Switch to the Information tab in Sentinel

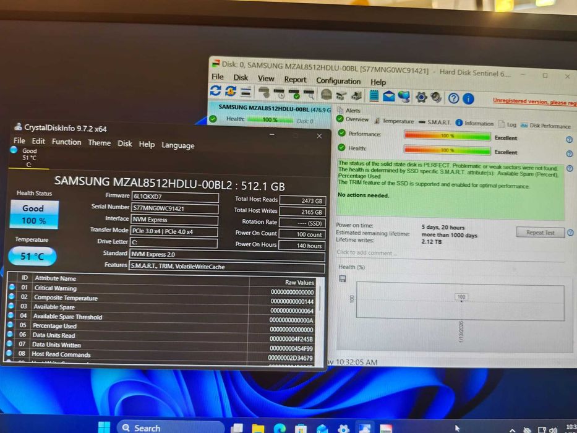(474, 123)
